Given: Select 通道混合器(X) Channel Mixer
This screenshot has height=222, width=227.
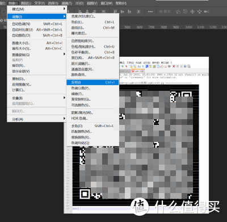Looking at the screenshot, I should coord(93,69).
